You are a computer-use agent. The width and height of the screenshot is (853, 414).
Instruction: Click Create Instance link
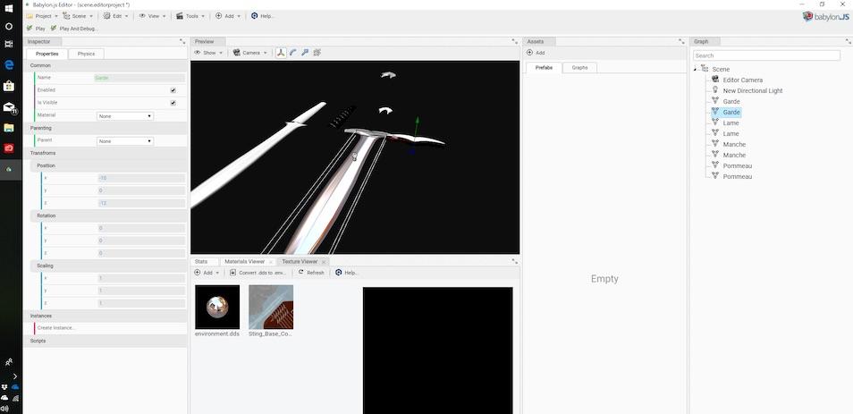pyautogui.click(x=56, y=328)
